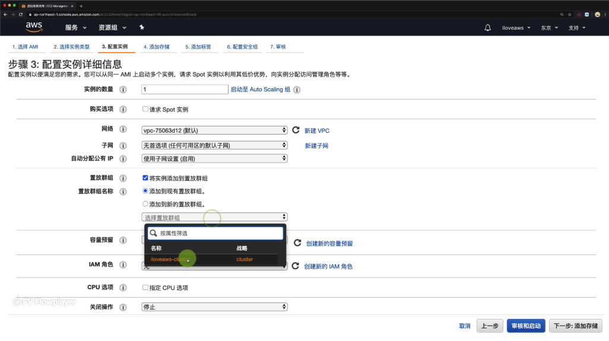
Task: Go to step 2. 选择实例类型
Action: tap(71, 47)
